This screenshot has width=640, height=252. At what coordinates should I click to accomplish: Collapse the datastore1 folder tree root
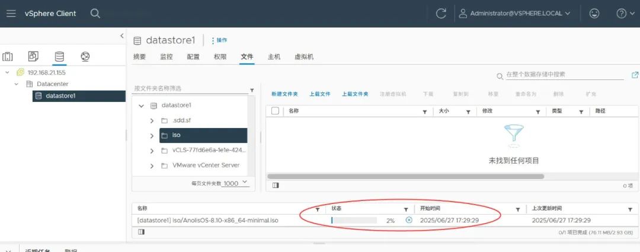[x=141, y=106]
